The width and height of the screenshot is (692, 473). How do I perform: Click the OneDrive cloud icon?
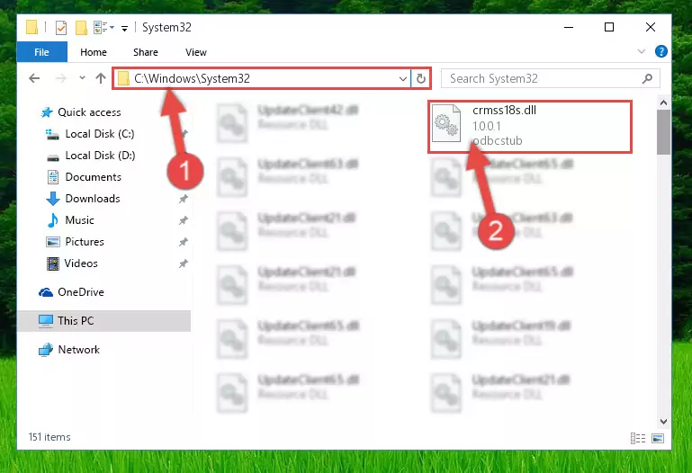click(x=46, y=292)
